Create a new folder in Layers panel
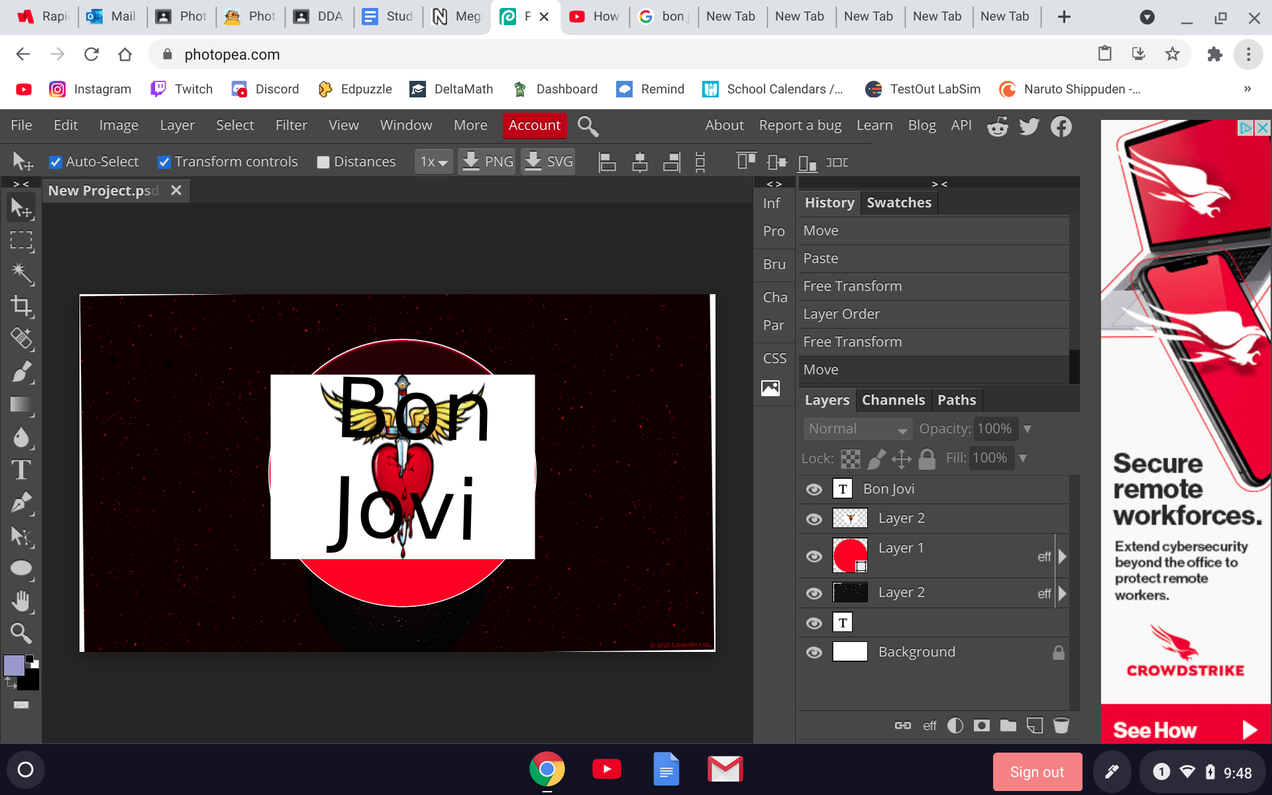This screenshot has height=795, width=1272. (1008, 725)
